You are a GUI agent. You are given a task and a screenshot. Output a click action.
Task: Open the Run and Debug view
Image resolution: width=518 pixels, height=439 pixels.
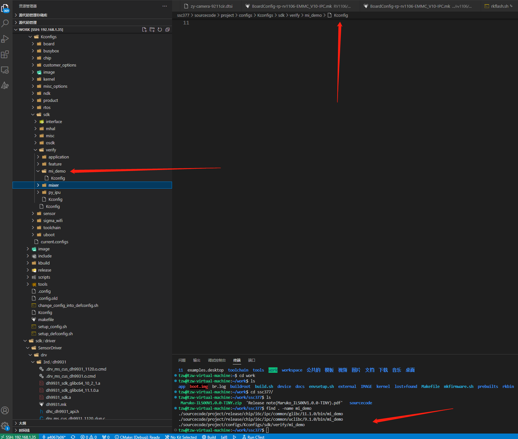[5, 39]
